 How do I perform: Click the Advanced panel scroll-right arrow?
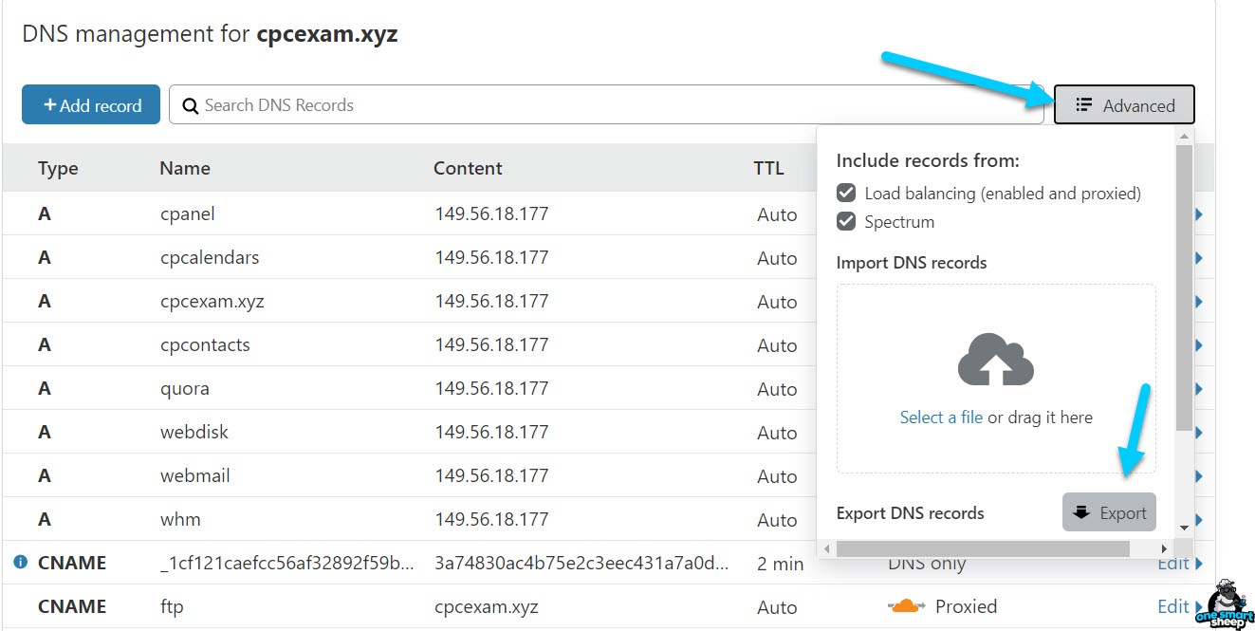pos(1164,548)
